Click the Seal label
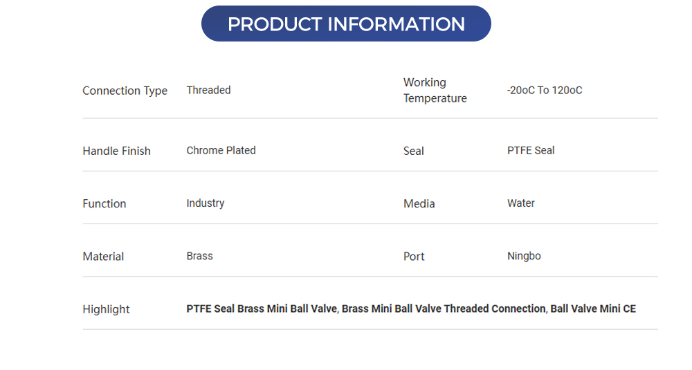This screenshot has width=692, height=370. coord(413,151)
